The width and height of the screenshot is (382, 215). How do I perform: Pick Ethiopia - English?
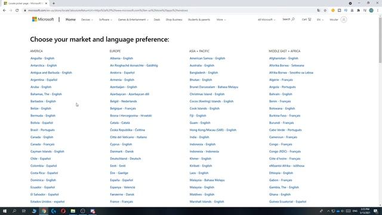tap(281, 173)
